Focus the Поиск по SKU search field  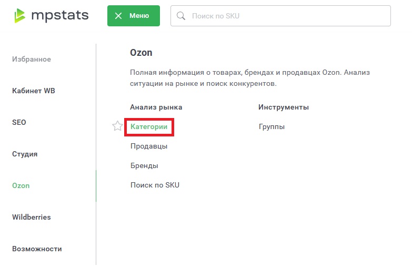[x=284, y=16]
